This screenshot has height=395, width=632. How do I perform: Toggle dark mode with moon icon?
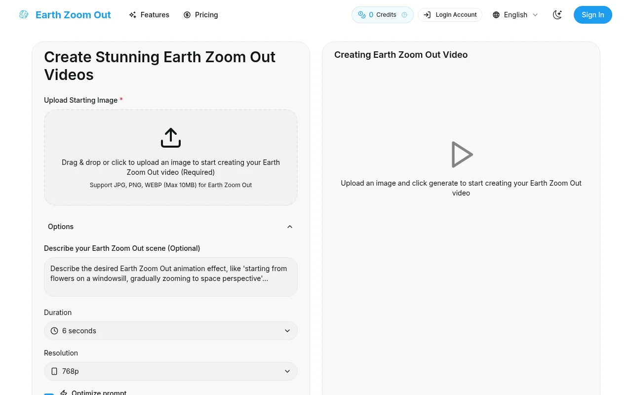[x=557, y=15]
